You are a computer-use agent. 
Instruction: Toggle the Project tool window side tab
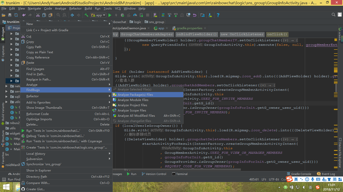[3, 34]
